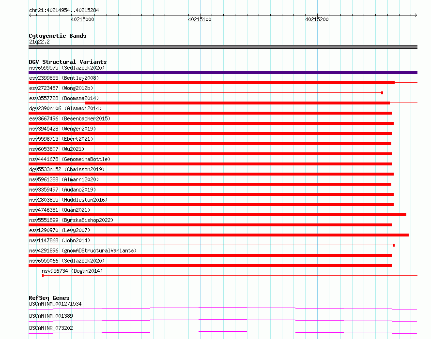The height and width of the screenshot is (339, 431).
Task: Open variant esv1290970 (Levy2007) label
Action: point(60,230)
